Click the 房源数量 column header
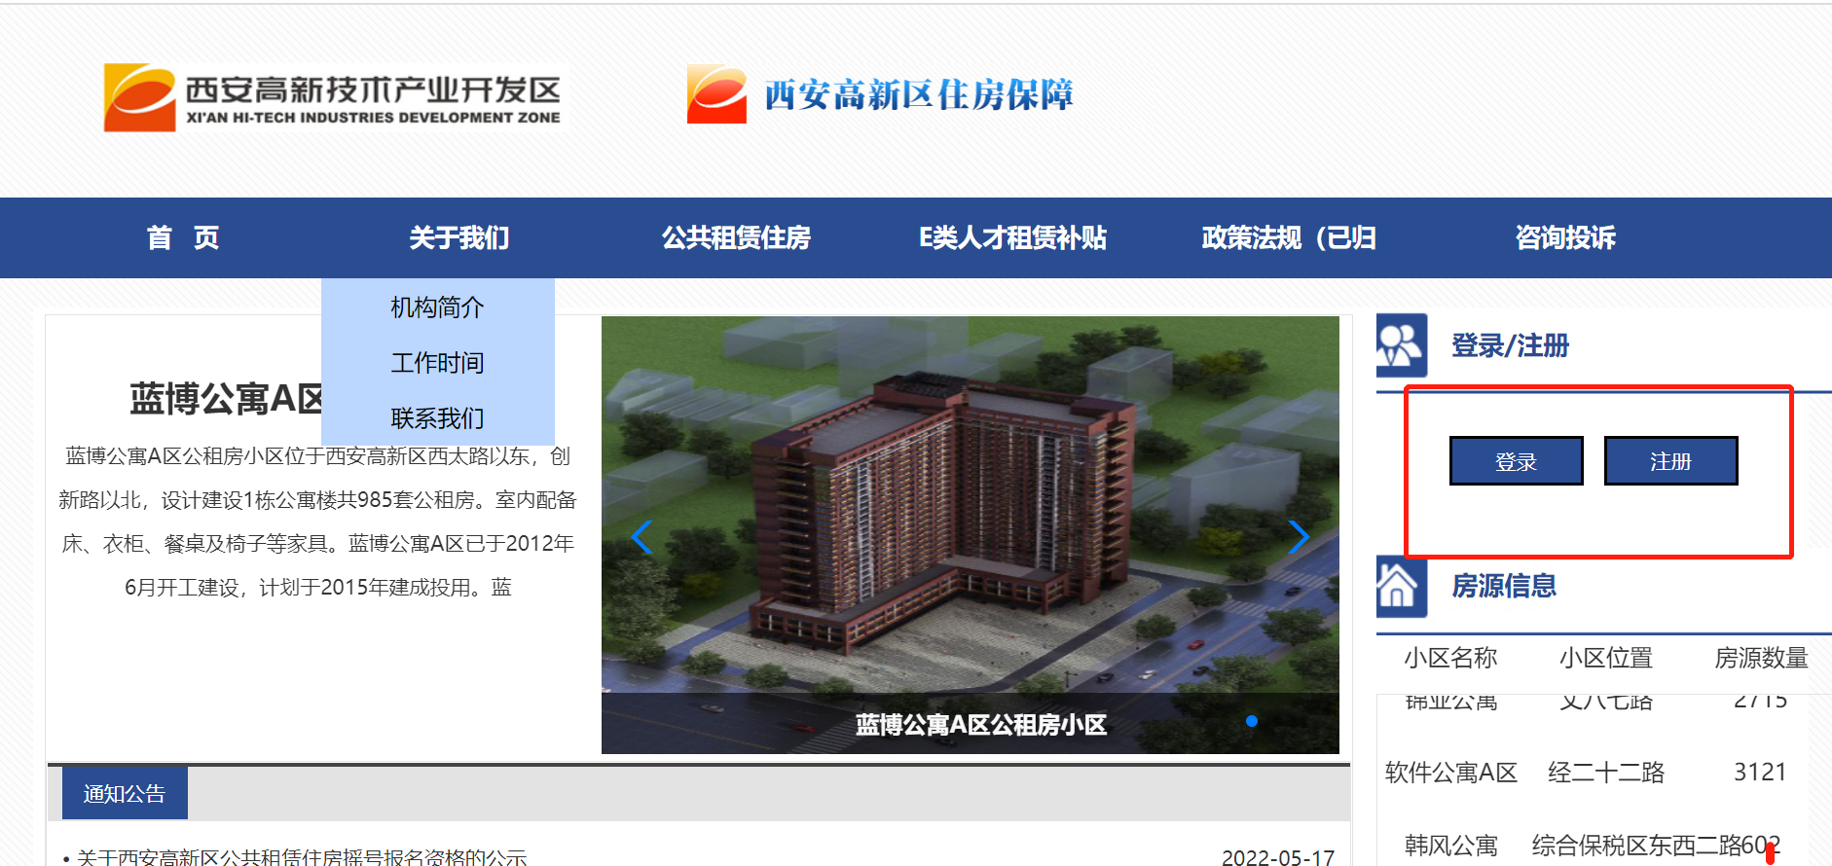Image resolution: width=1832 pixels, height=866 pixels. coord(1761,659)
